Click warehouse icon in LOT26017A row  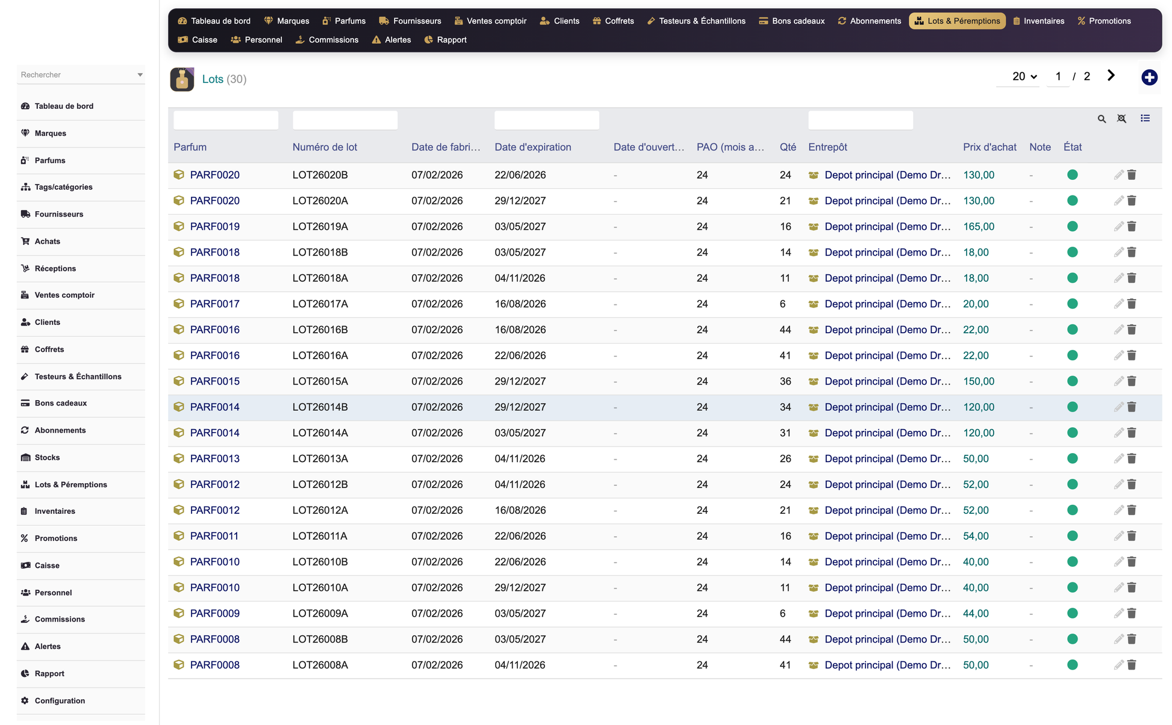(813, 304)
